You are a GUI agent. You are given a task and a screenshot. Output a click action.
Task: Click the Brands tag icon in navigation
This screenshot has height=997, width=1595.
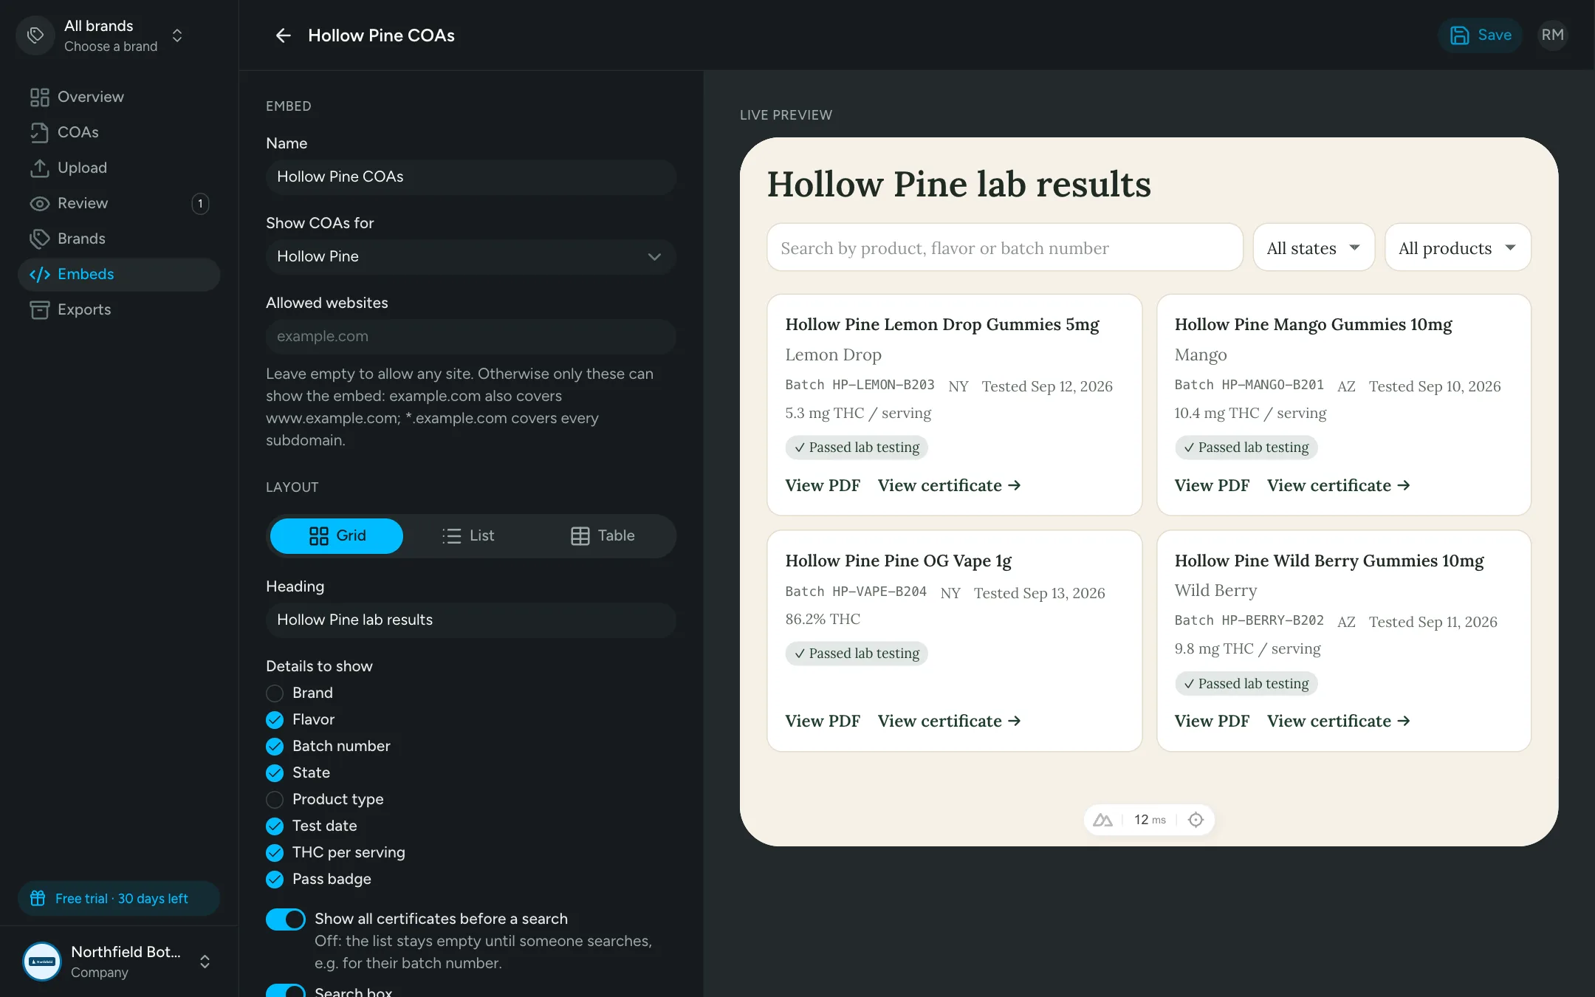click(39, 239)
